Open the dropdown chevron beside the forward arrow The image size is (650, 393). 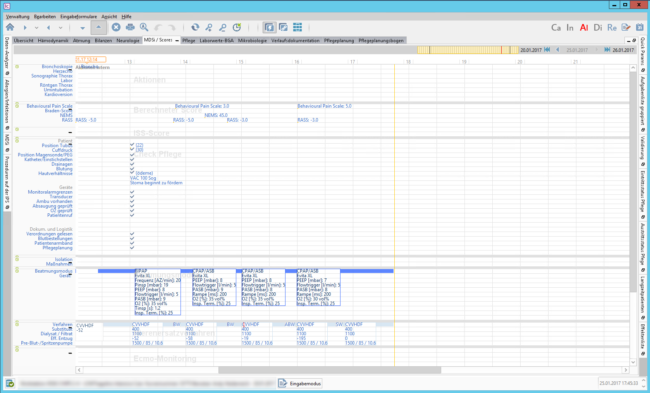click(x=36, y=27)
